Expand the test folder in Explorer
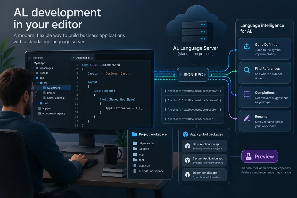 pos(38,103)
